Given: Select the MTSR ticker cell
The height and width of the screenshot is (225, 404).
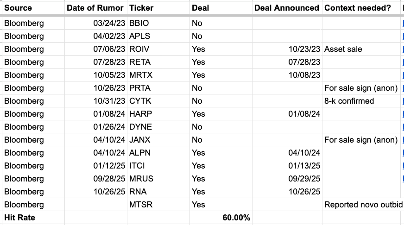Looking at the screenshot, I should click(x=158, y=205).
